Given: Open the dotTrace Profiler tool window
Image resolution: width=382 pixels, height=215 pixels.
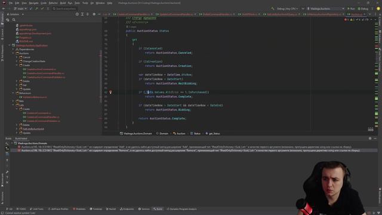Looking at the screenshot, I should pyautogui.click(x=58, y=209).
